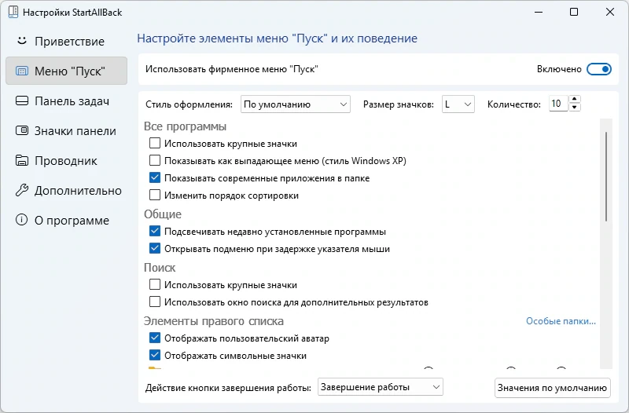This screenshot has height=413, width=629.
Task: Increase Количество with the up arrow
Action: pyautogui.click(x=575, y=100)
